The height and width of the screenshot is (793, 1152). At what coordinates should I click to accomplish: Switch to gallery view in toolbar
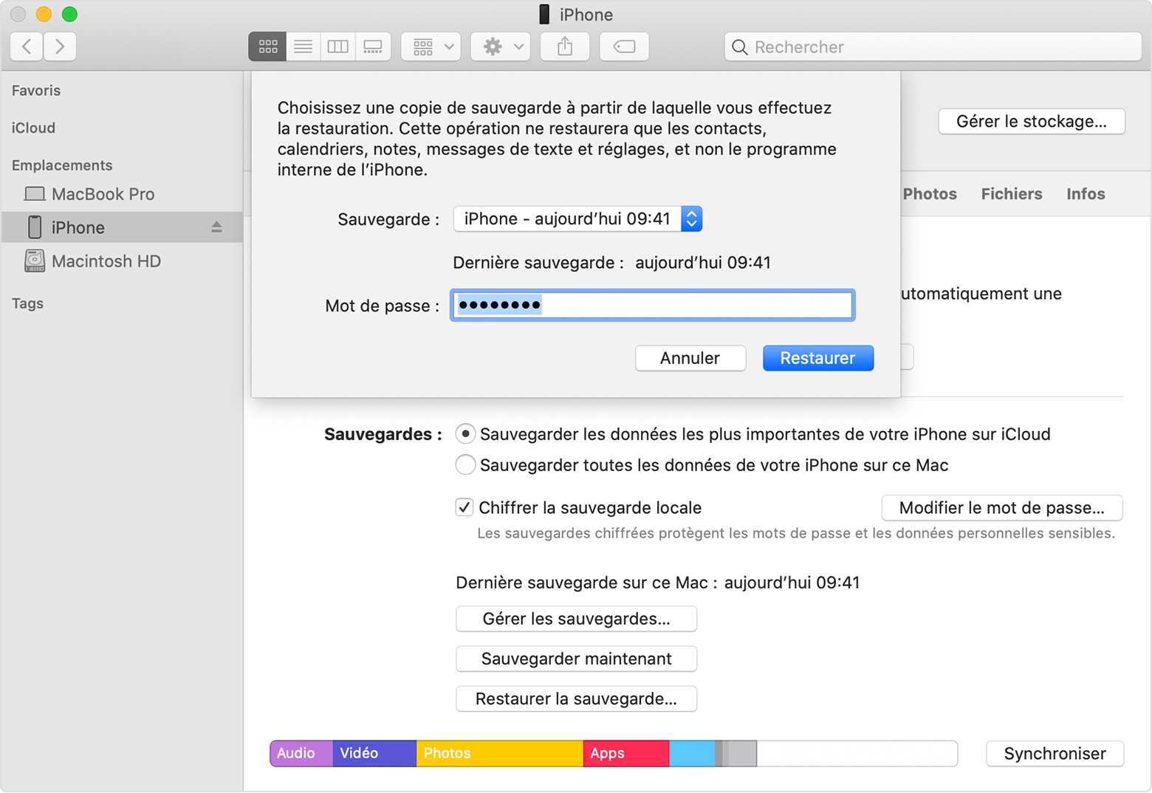373,47
